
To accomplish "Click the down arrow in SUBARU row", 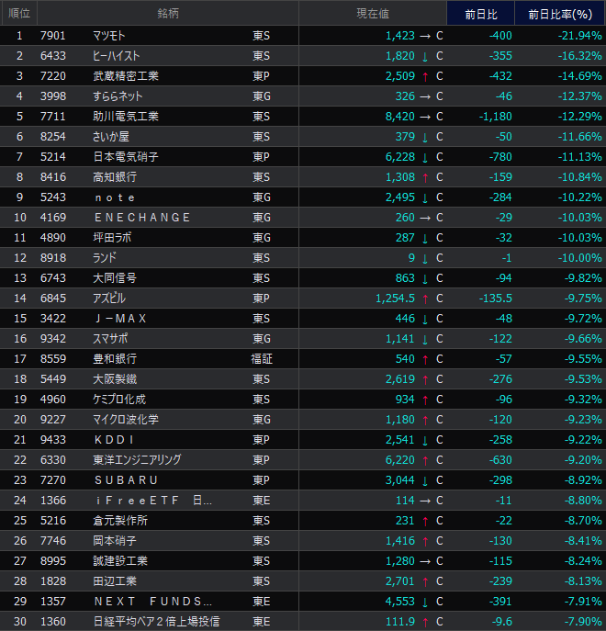I will click(x=425, y=480).
